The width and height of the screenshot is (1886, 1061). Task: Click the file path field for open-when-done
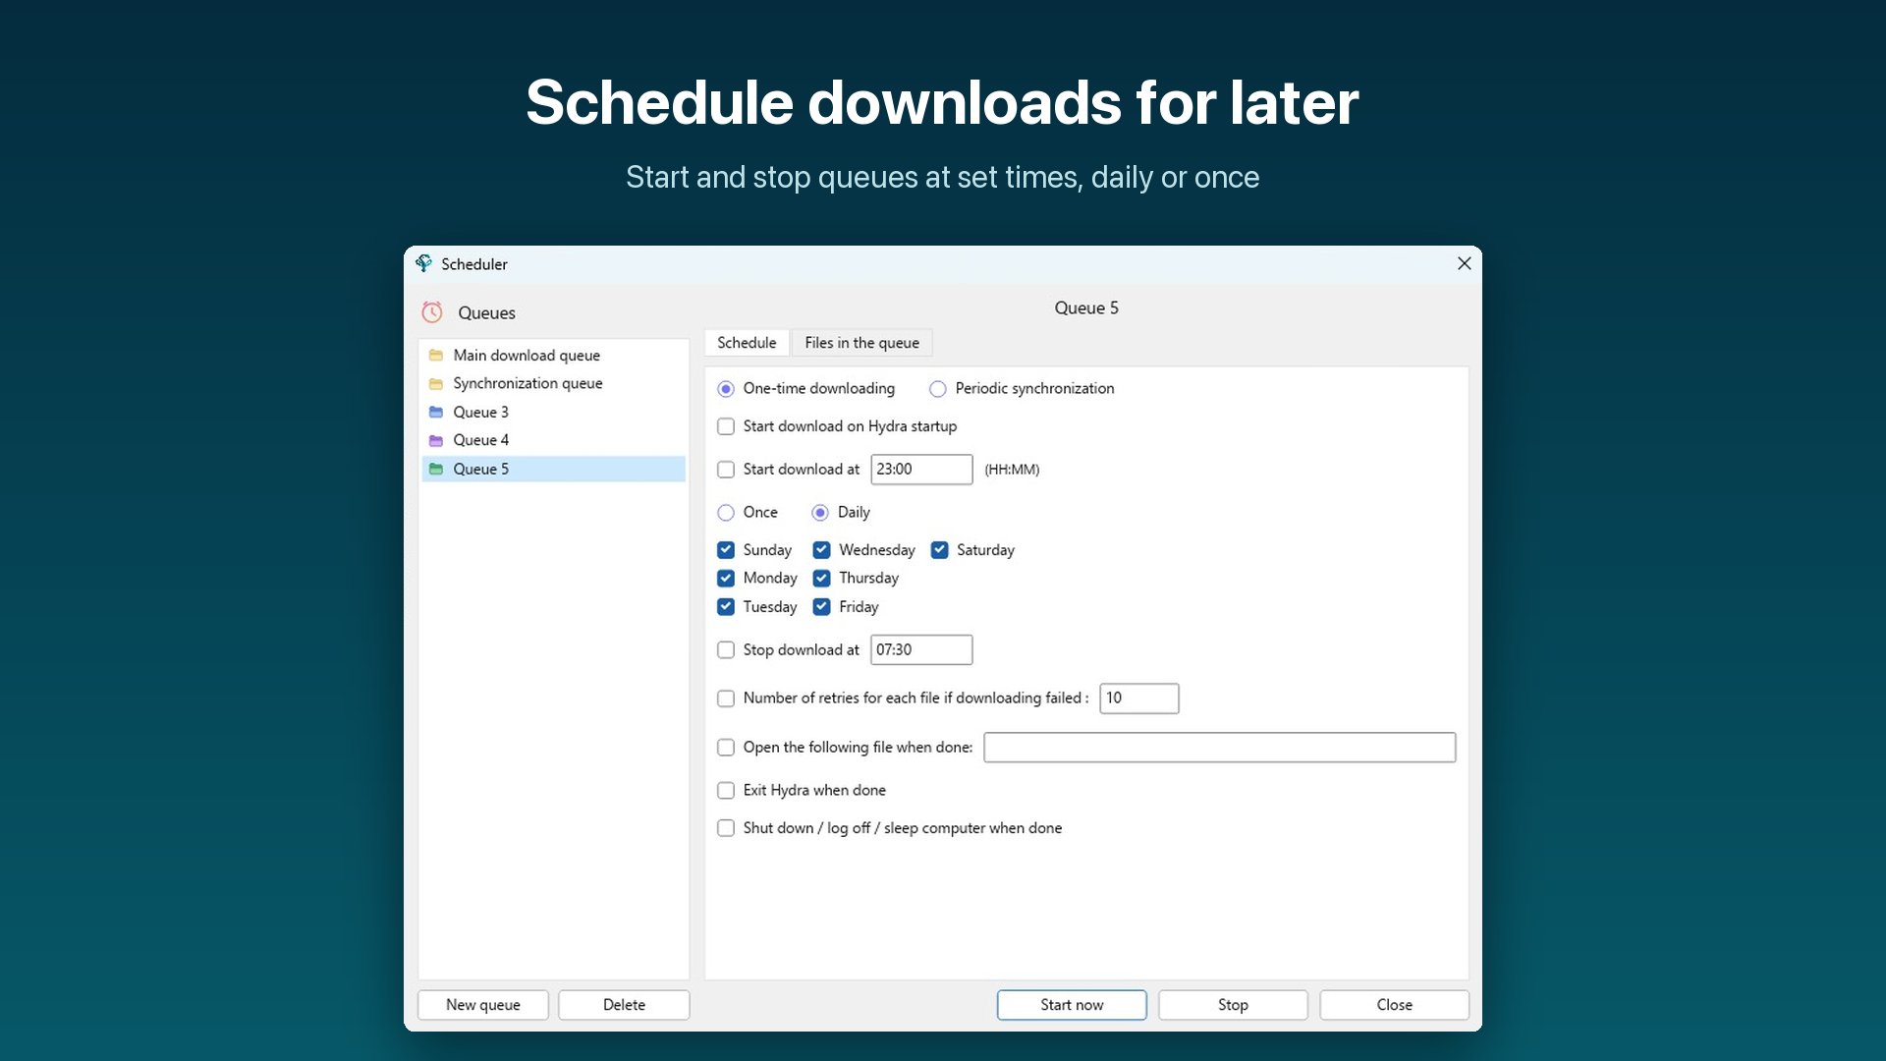(x=1219, y=748)
